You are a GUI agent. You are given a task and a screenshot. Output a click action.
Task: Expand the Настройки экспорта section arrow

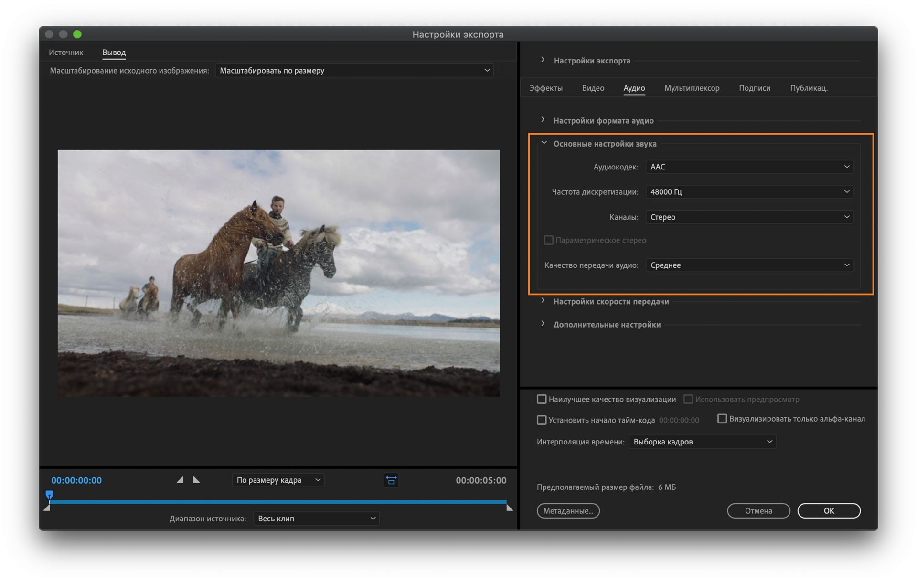[543, 60]
